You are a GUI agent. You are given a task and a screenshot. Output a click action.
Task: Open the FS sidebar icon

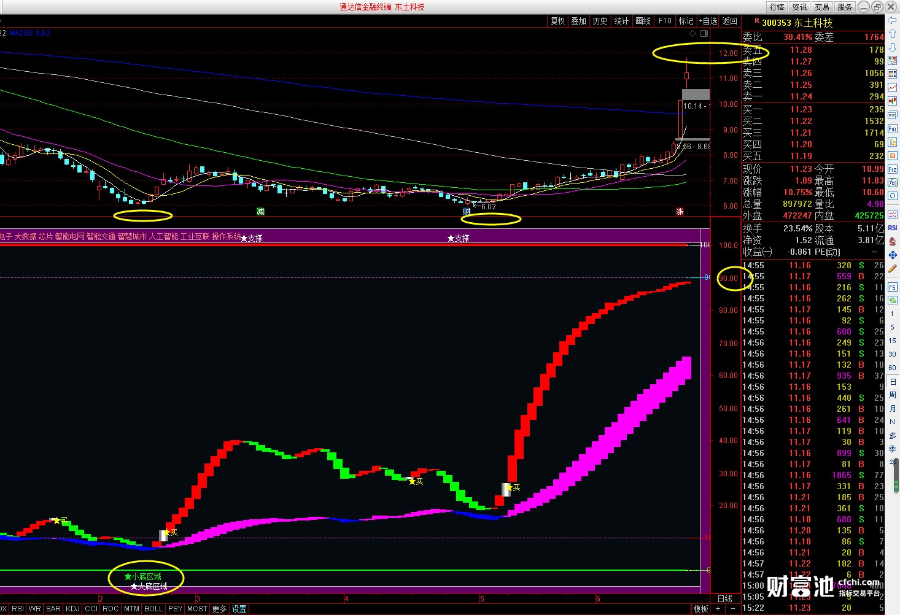click(x=892, y=287)
